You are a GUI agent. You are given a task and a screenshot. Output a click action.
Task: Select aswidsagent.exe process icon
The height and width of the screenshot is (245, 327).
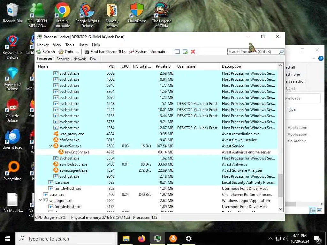click(x=56, y=170)
